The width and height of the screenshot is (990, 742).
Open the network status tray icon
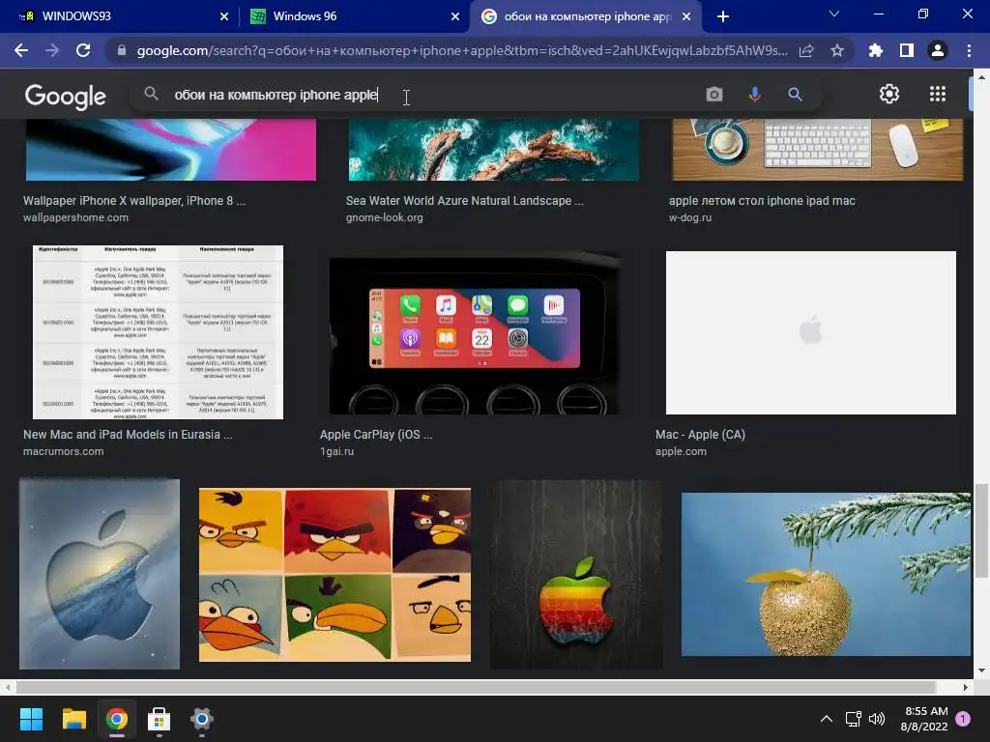[x=853, y=719]
